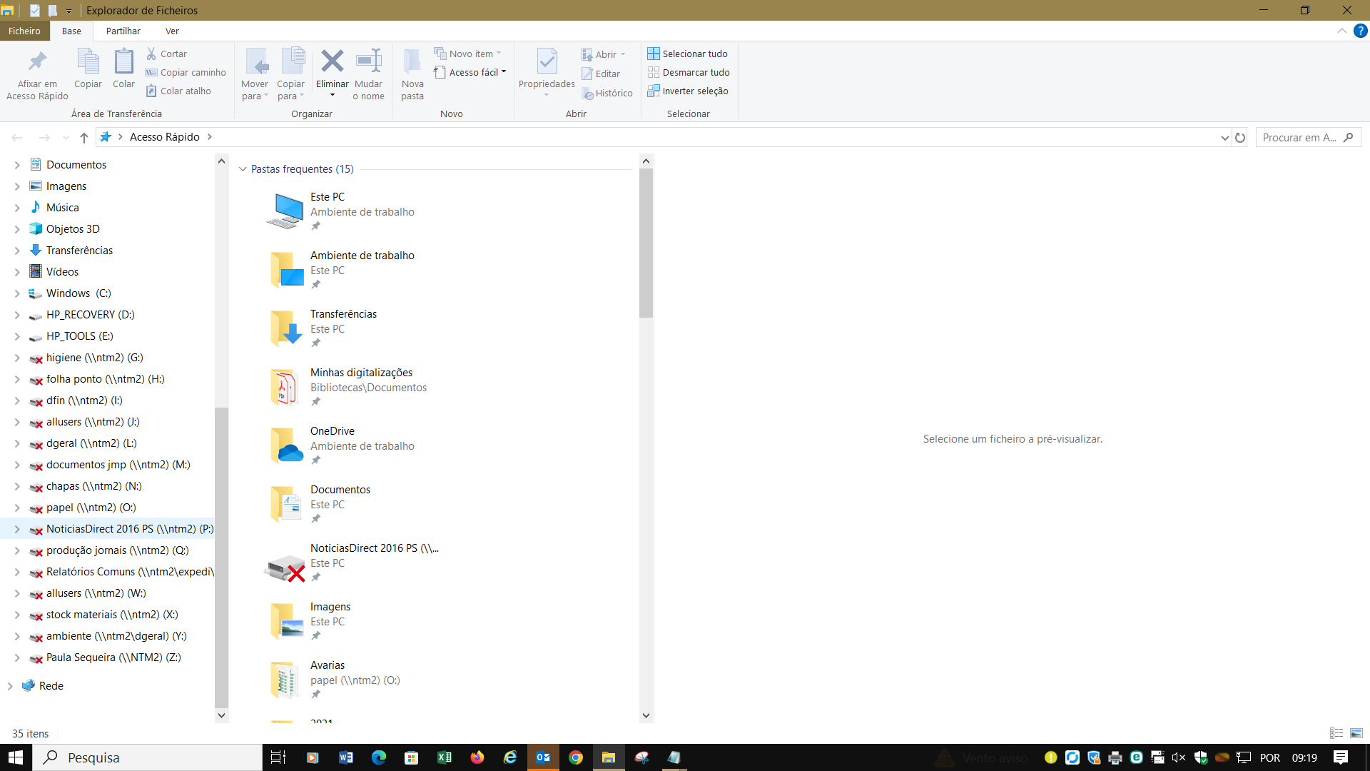Screen dimensions: 1370x771
Task: Click the Eliminar (delete) X icon
Action: coord(332,61)
